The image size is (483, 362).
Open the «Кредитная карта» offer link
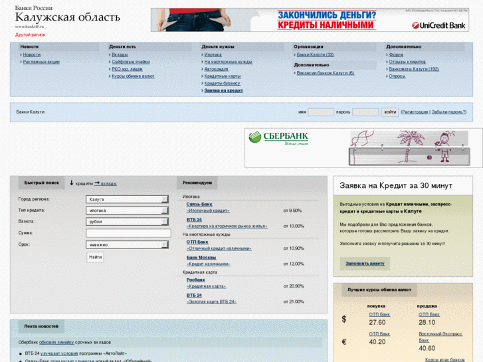(x=206, y=286)
